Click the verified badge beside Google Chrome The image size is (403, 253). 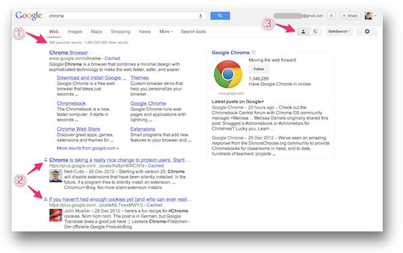coord(254,53)
